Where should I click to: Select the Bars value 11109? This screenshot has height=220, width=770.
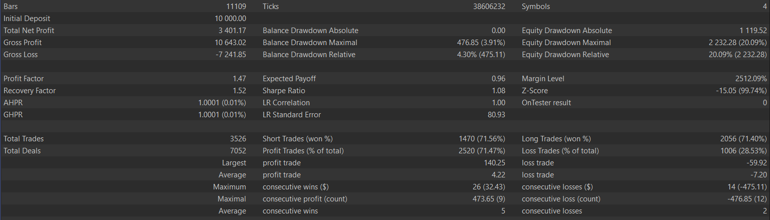coord(236,7)
